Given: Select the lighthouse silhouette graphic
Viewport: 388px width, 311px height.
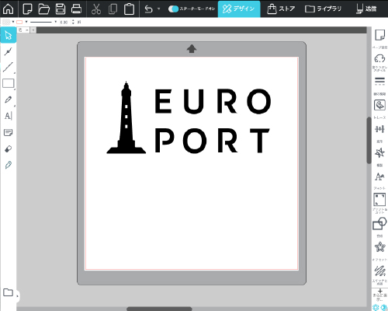Looking at the screenshot, I should pyautogui.click(x=126, y=117).
